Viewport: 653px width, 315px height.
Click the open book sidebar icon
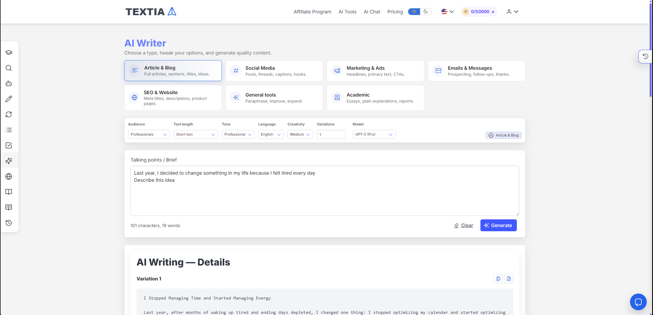pyautogui.click(x=9, y=192)
